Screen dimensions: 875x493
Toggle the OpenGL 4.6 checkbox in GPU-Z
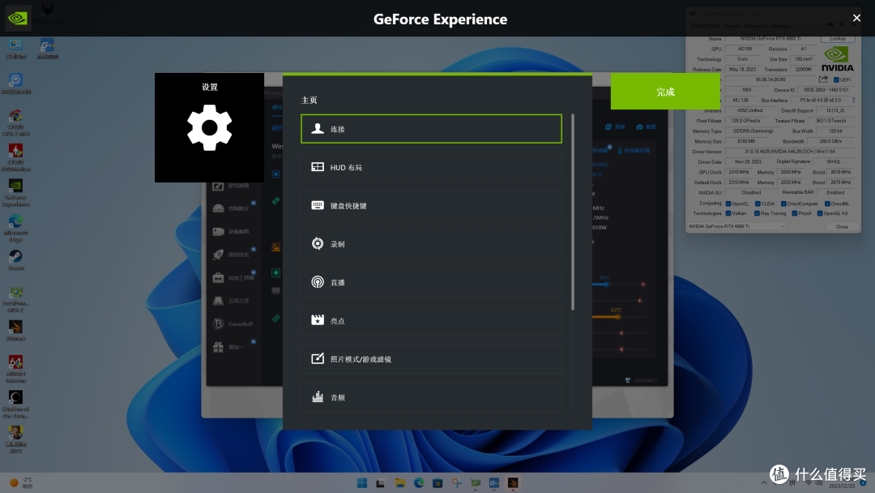pos(820,213)
